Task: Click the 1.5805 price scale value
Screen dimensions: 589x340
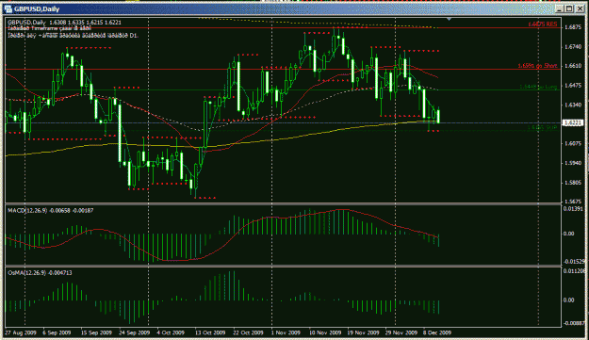Action: click(572, 183)
